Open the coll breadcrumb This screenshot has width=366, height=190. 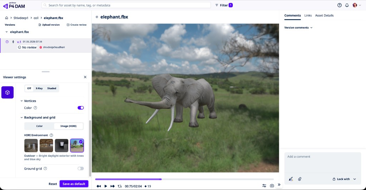coord(36,18)
